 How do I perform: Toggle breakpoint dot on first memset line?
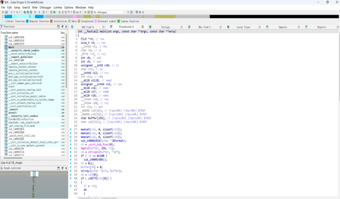[71, 129]
